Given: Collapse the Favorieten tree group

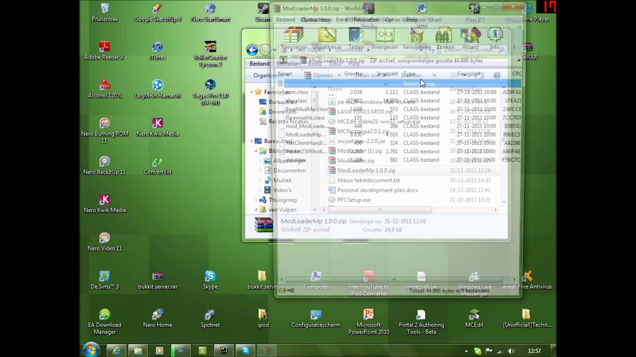Looking at the screenshot, I should [x=251, y=92].
